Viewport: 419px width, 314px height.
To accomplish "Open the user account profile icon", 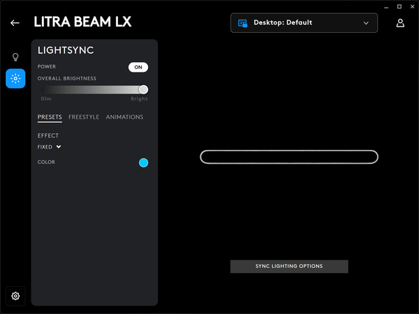I will pos(400,23).
